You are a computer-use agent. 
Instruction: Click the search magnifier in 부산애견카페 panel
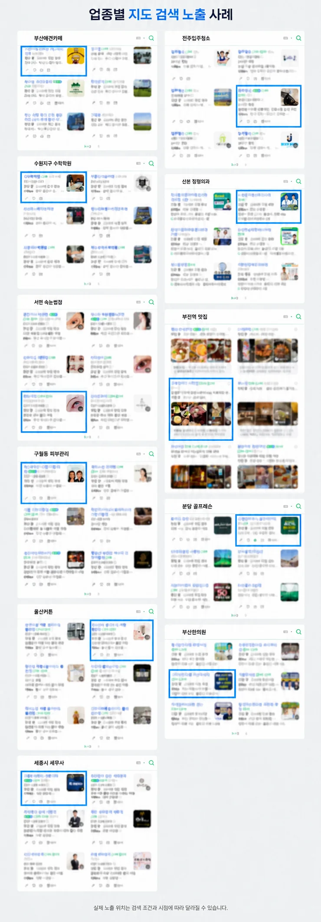(151, 38)
